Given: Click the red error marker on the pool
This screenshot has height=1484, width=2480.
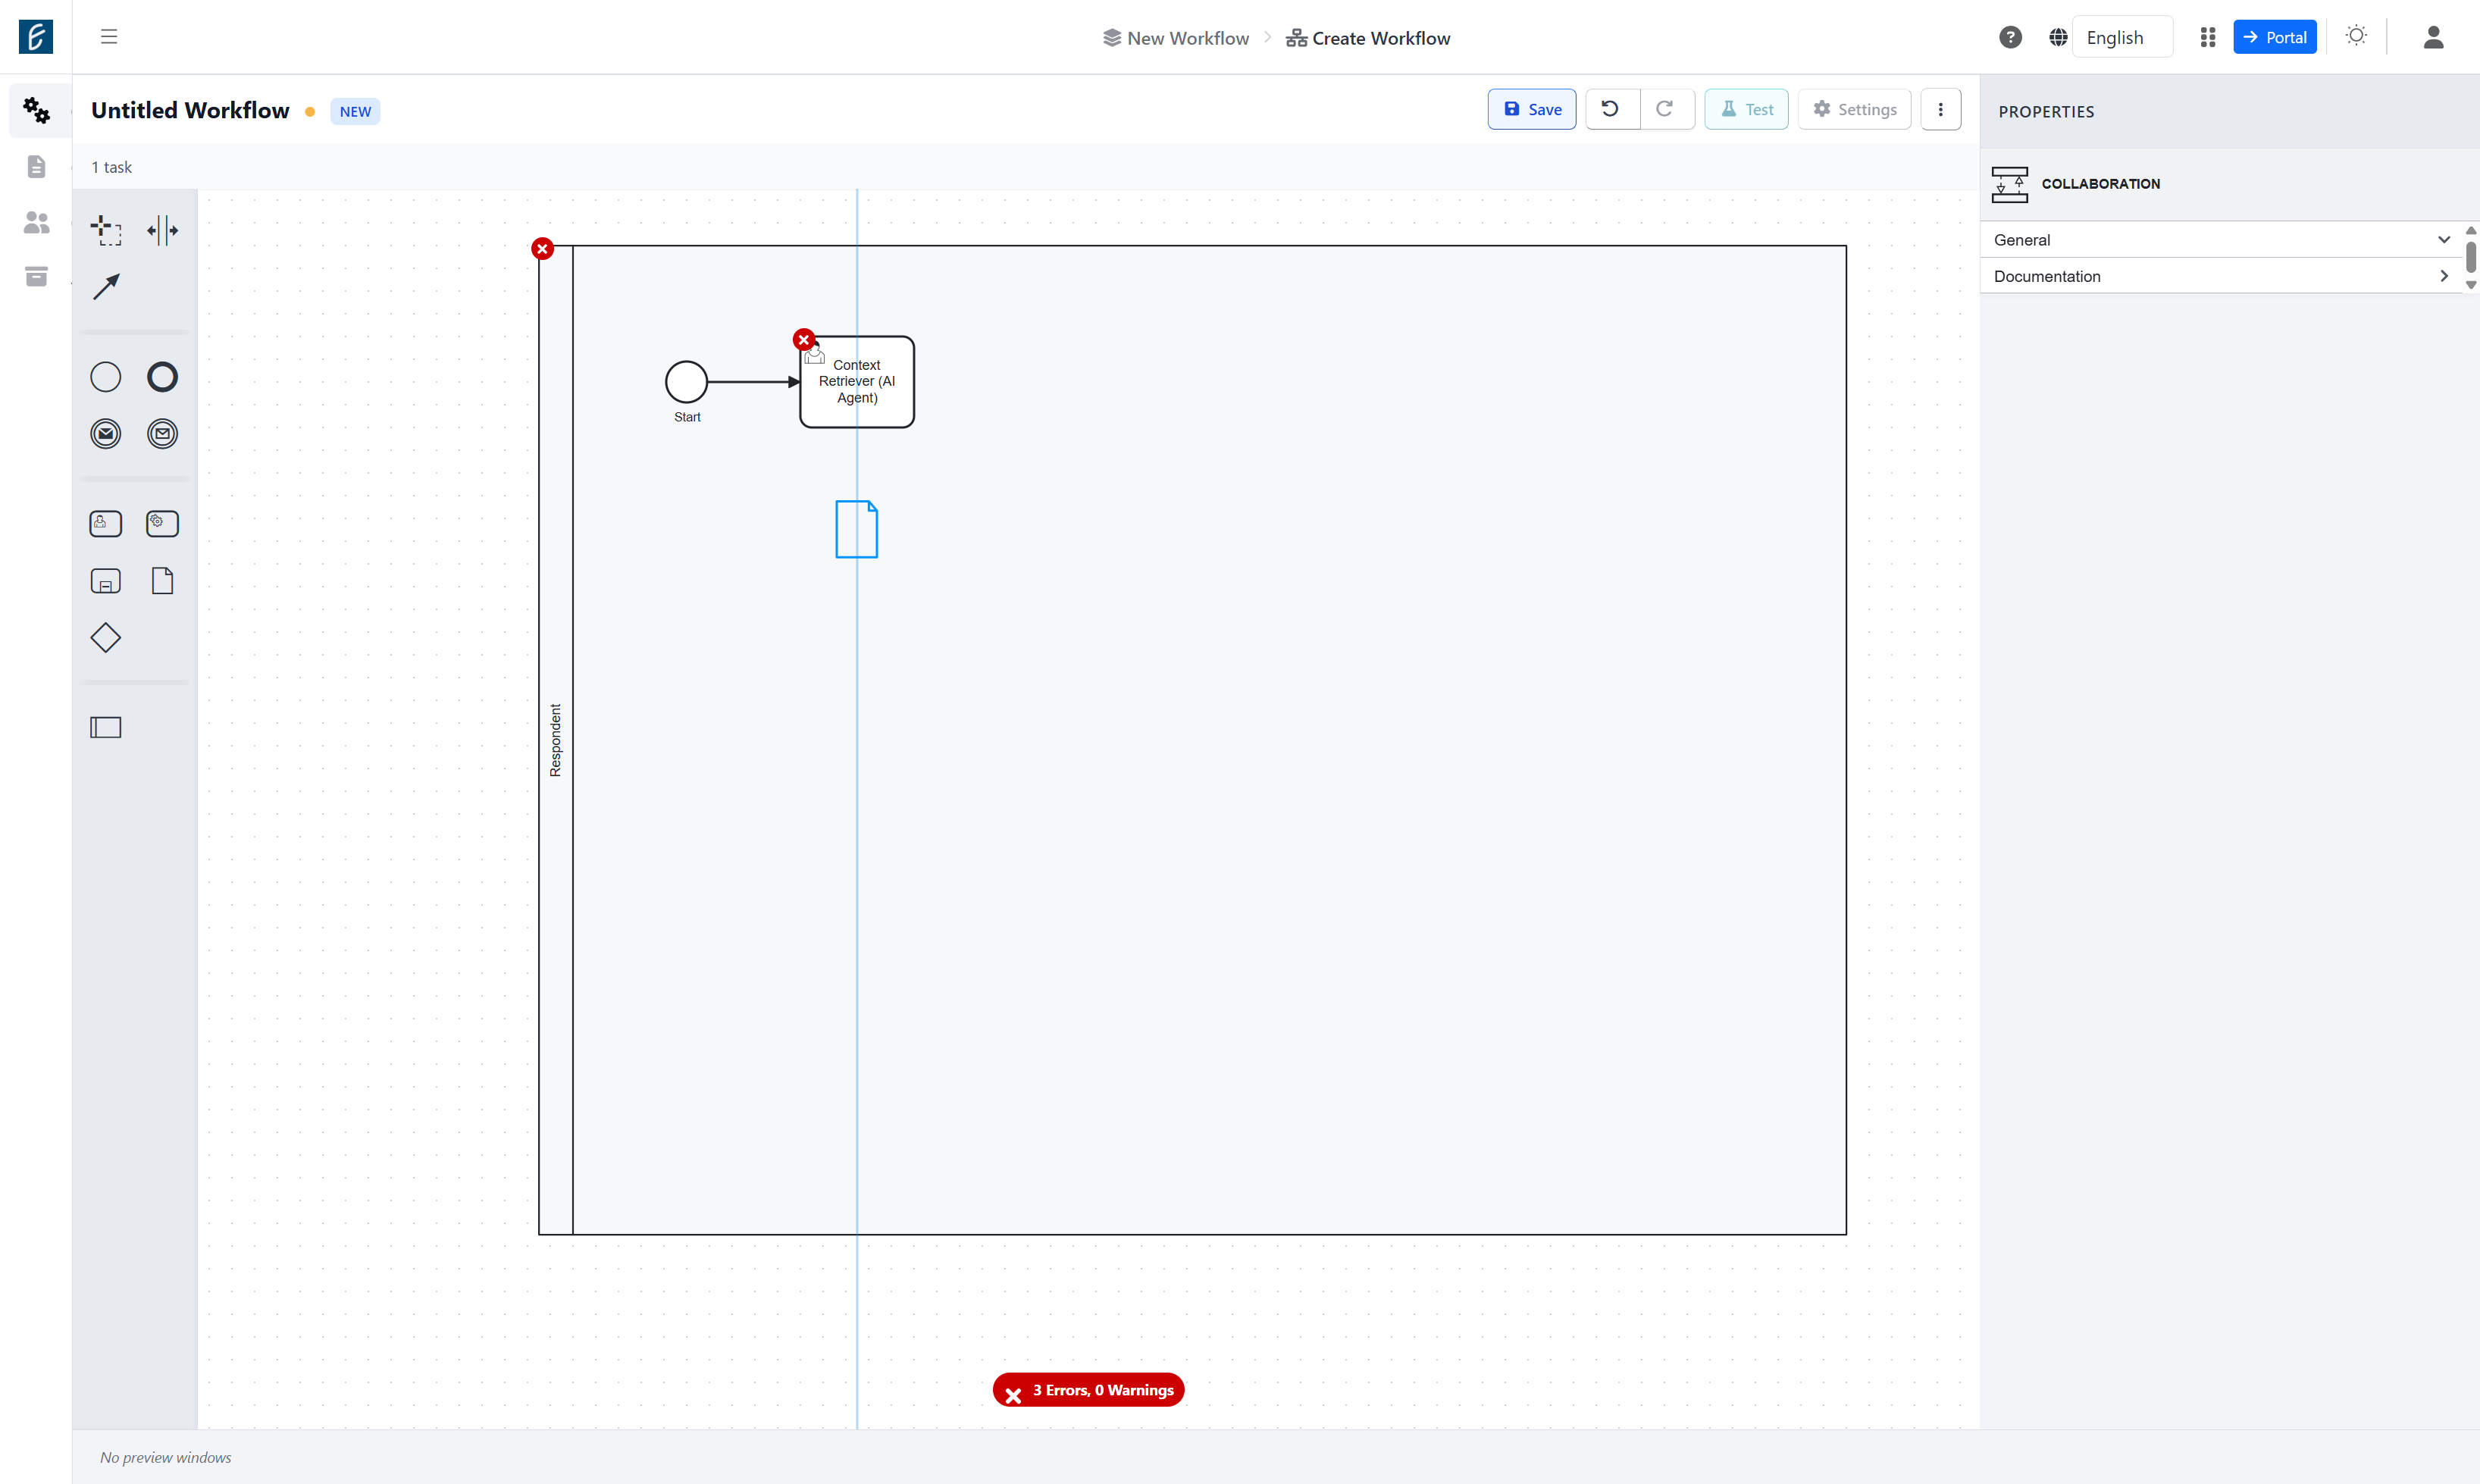Looking at the screenshot, I should [x=543, y=249].
